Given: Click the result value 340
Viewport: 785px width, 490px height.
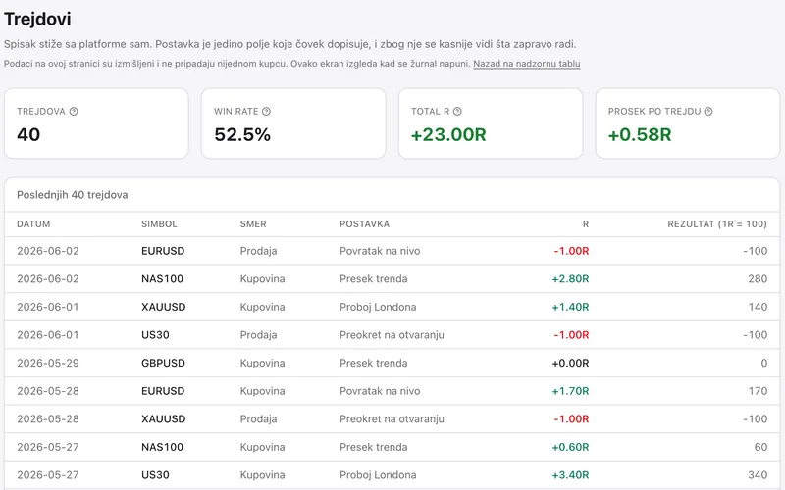Looking at the screenshot, I should tap(758, 475).
